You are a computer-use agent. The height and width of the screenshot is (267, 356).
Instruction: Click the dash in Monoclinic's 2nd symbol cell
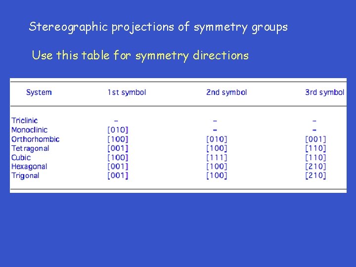215,130
